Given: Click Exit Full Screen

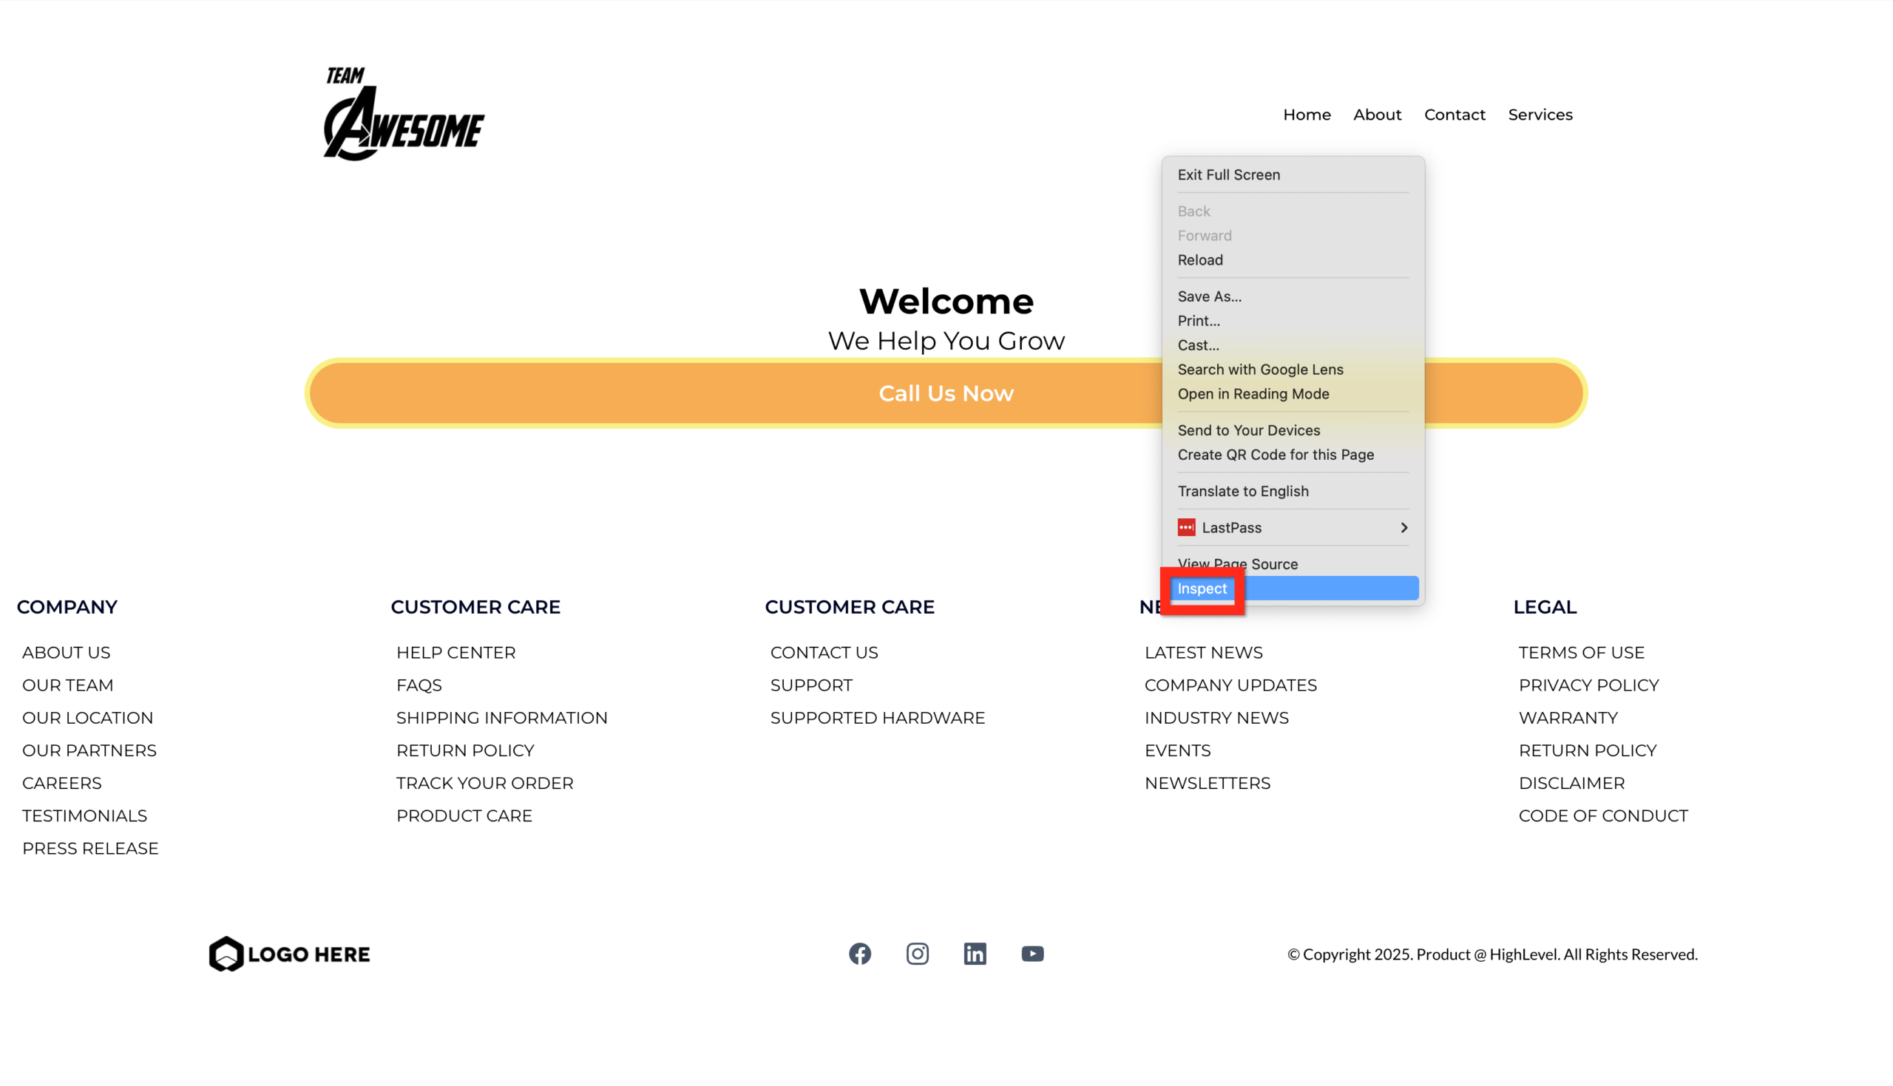Looking at the screenshot, I should [1227, 174].
